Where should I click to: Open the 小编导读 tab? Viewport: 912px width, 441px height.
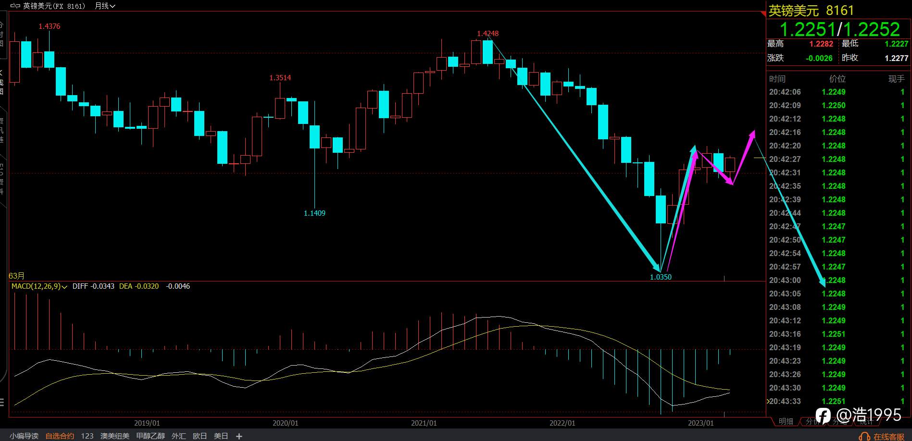24,436
